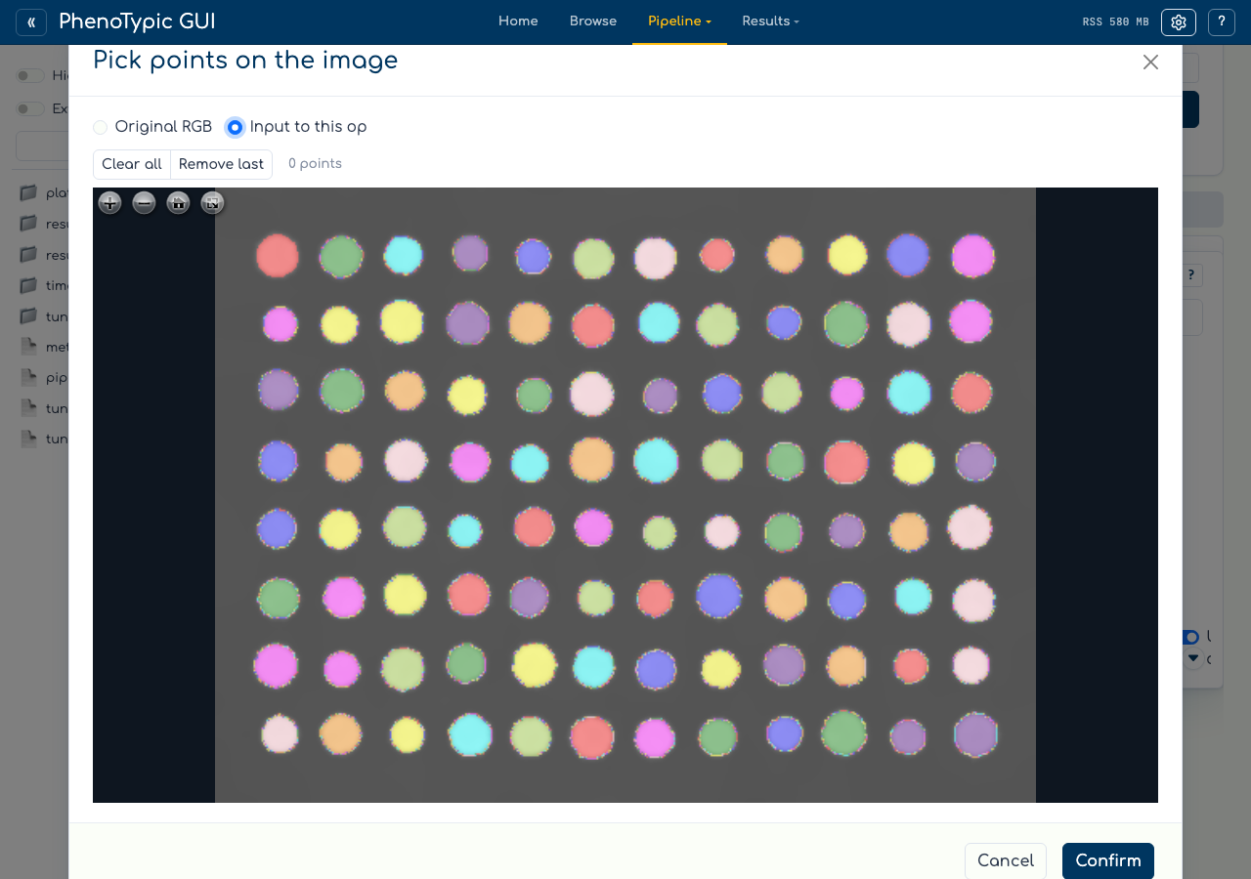
Task: Click the file icon beside 'pip'
Action: click(x=28, y=377)
